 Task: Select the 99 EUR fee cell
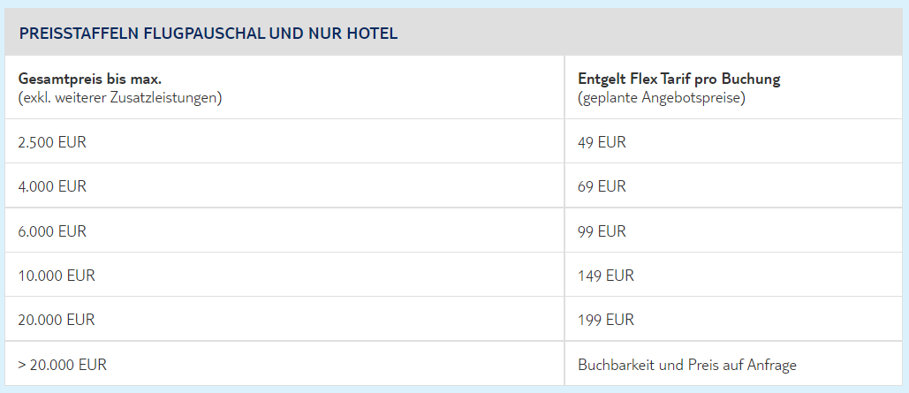point(602,231)
